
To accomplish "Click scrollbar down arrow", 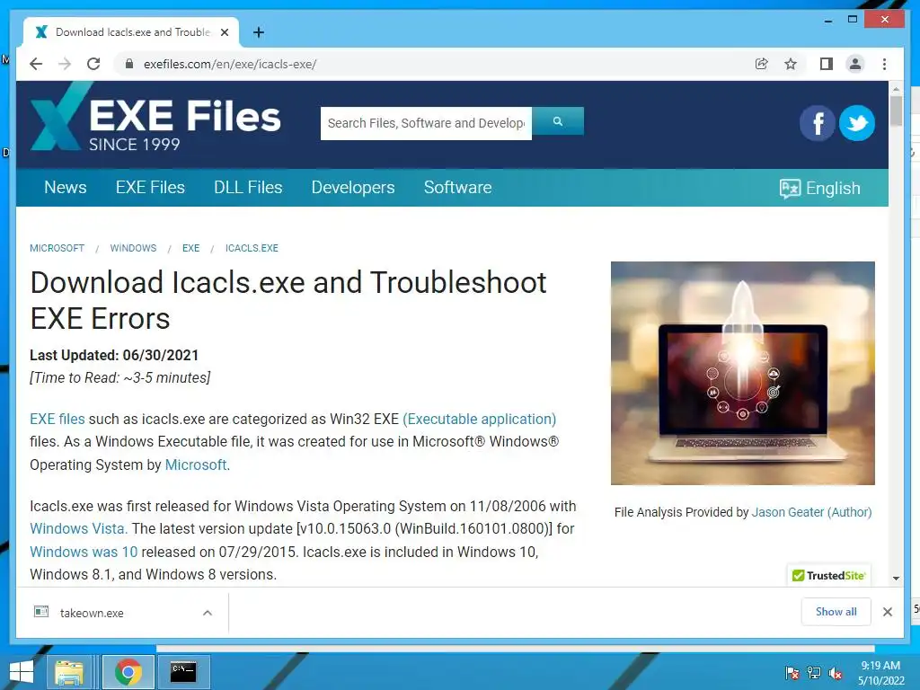I will (896, 578).
